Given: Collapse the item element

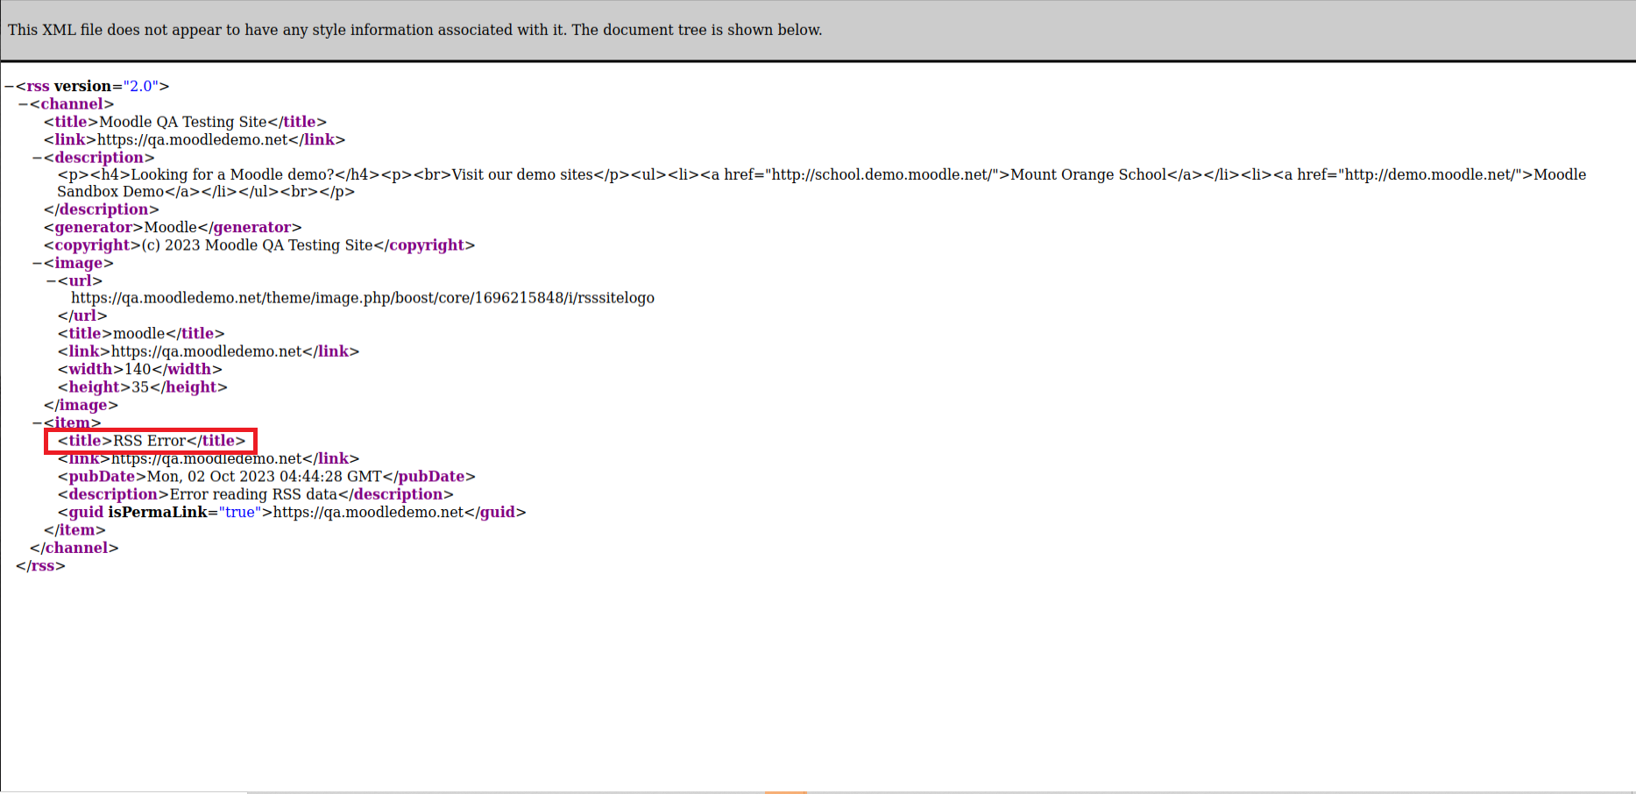Looking at the screenshot, I should (38, 423).
